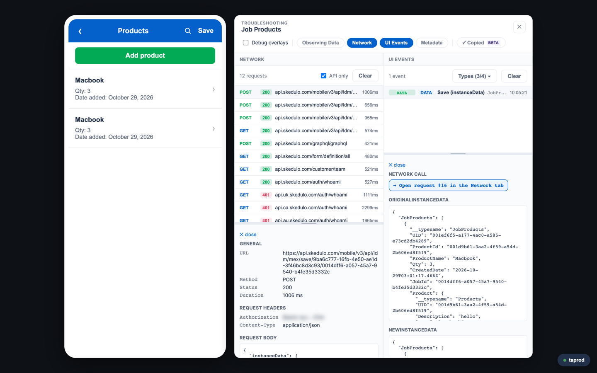
Task: Open the second Macbook product entry
Action: (x=145, y=128)
